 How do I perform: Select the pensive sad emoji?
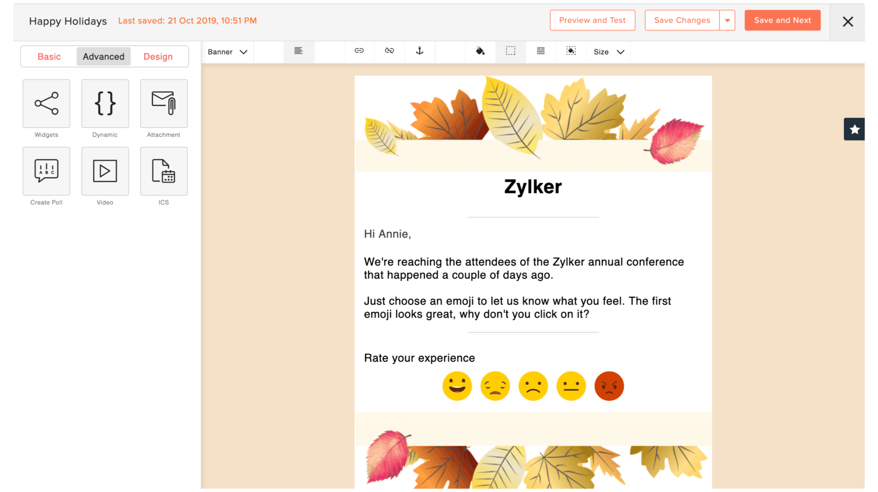pyautogui.click(x=495, y=386)
